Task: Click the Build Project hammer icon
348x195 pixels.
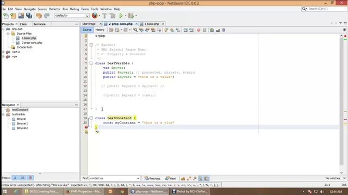Action: point(104,16)
